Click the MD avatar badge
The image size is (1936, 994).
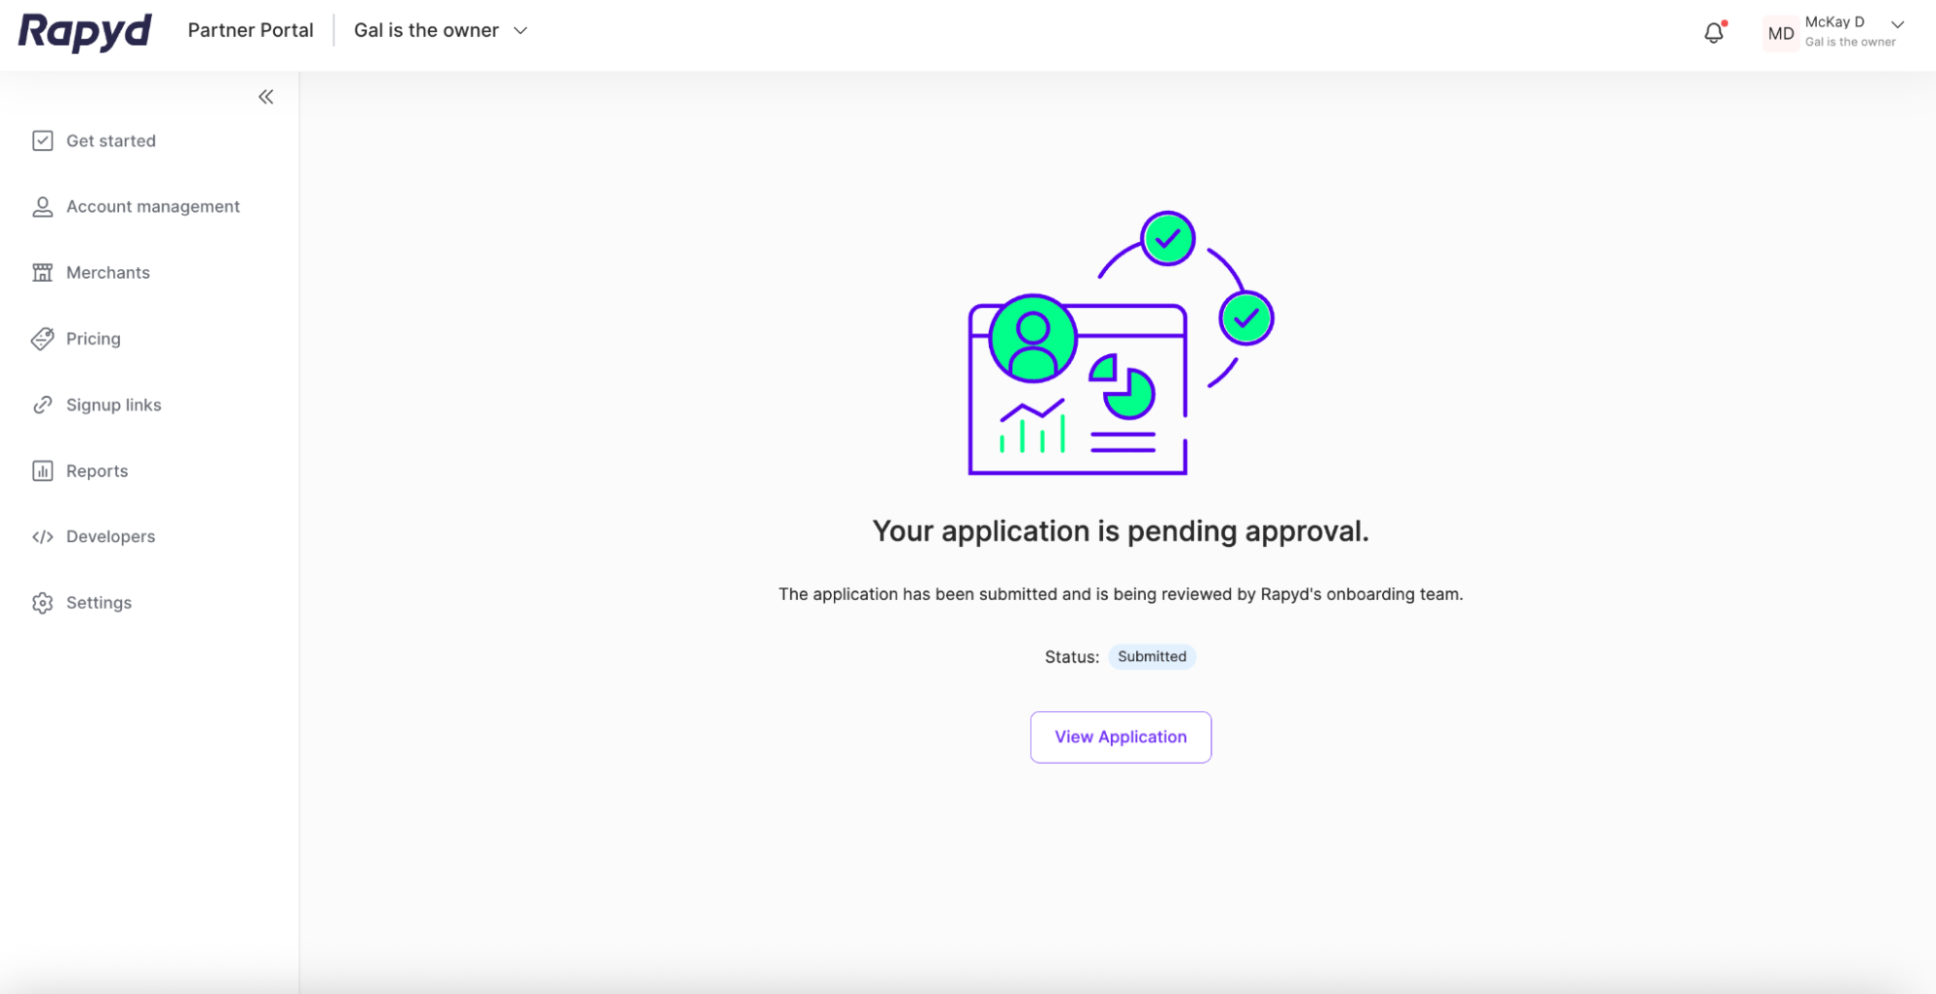(1780, 33)
